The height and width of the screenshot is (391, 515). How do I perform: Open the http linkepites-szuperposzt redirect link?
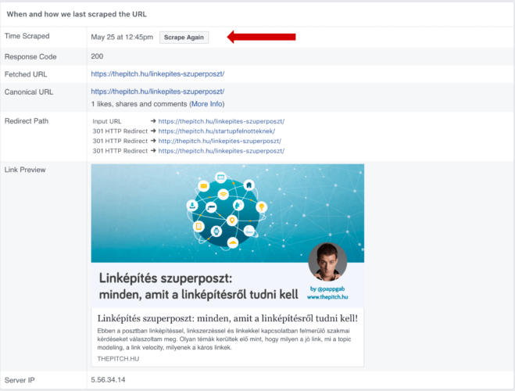point(220,141)
